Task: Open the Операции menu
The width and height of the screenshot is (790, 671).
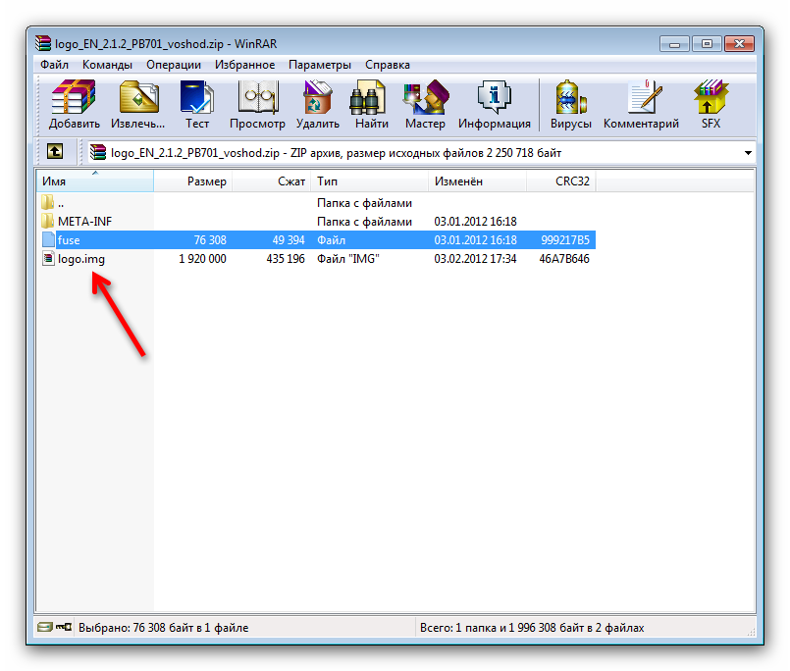Action: click(174, 65)
